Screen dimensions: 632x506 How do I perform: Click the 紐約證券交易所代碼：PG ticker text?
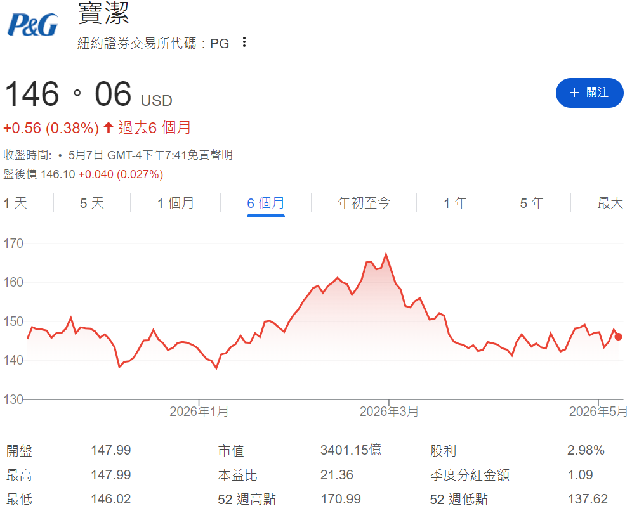tap(153, 43)
